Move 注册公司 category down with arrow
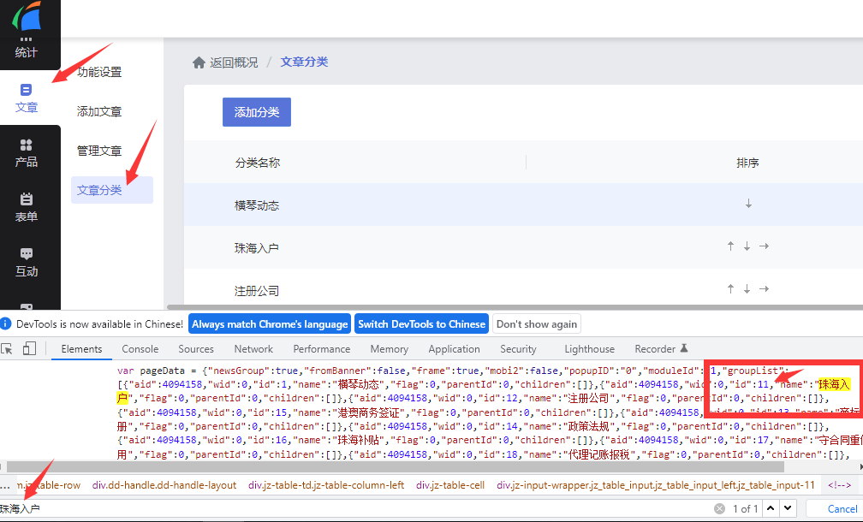The image size is (863, 522). pyautogui.click(x=747, y=289)
